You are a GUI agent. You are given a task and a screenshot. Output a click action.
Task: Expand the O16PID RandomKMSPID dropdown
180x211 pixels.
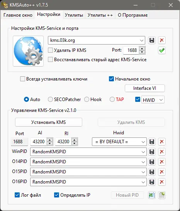(143, 182)
